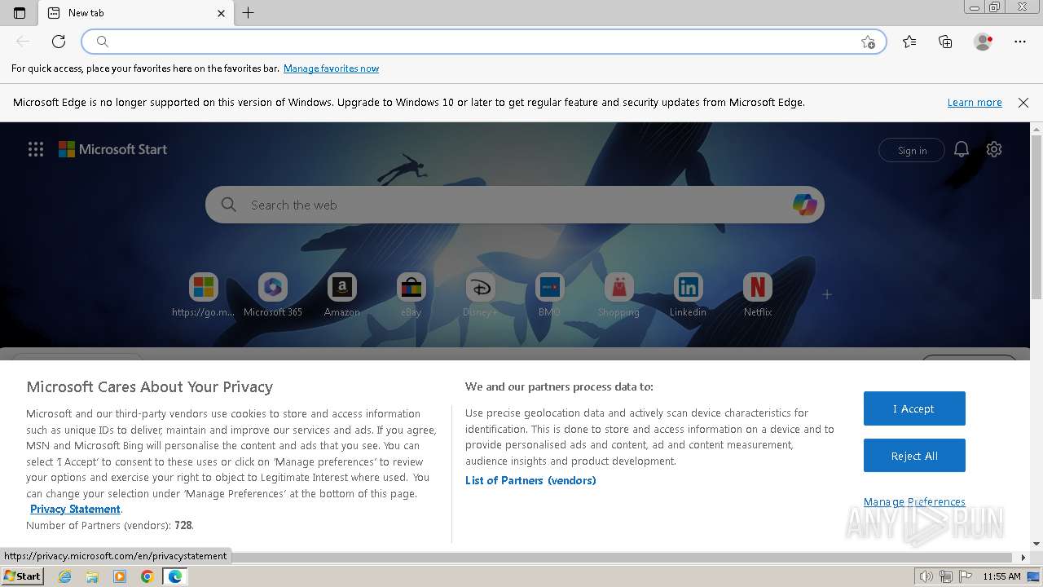
Task: Open the network tray icon
Action: (946, 576)
